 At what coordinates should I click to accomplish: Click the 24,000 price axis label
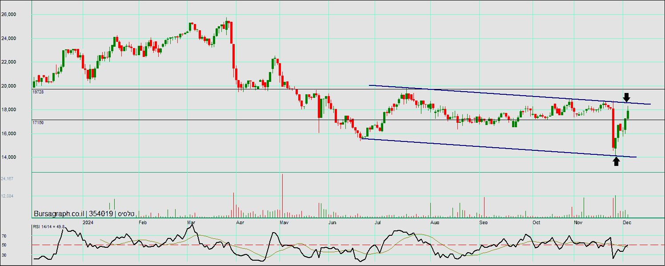(8, 38)
